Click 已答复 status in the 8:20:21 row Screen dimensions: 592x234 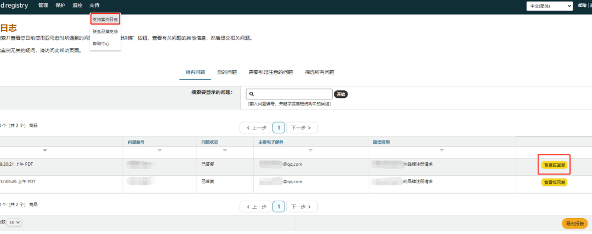[208, 164]
